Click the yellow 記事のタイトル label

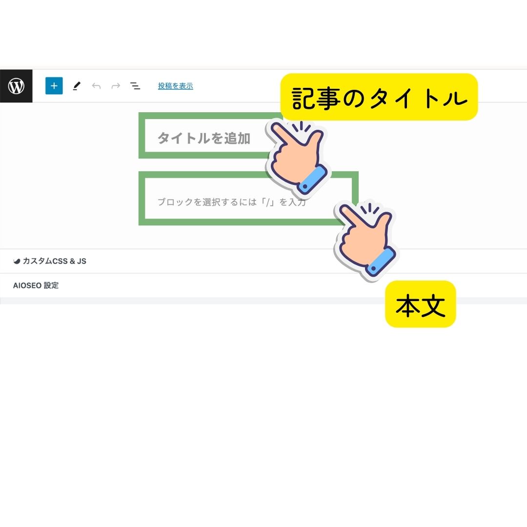(x=379, y=97)
